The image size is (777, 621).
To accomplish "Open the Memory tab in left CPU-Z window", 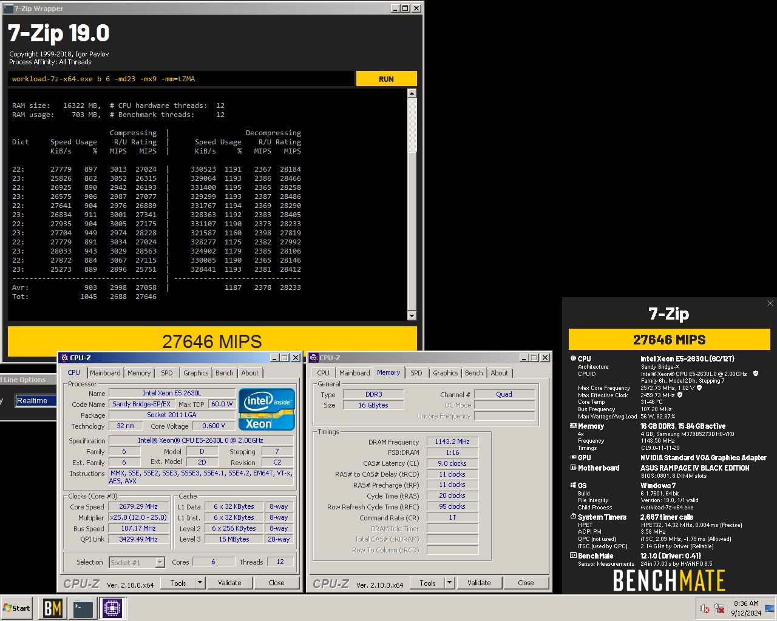I will click(139, 373).
